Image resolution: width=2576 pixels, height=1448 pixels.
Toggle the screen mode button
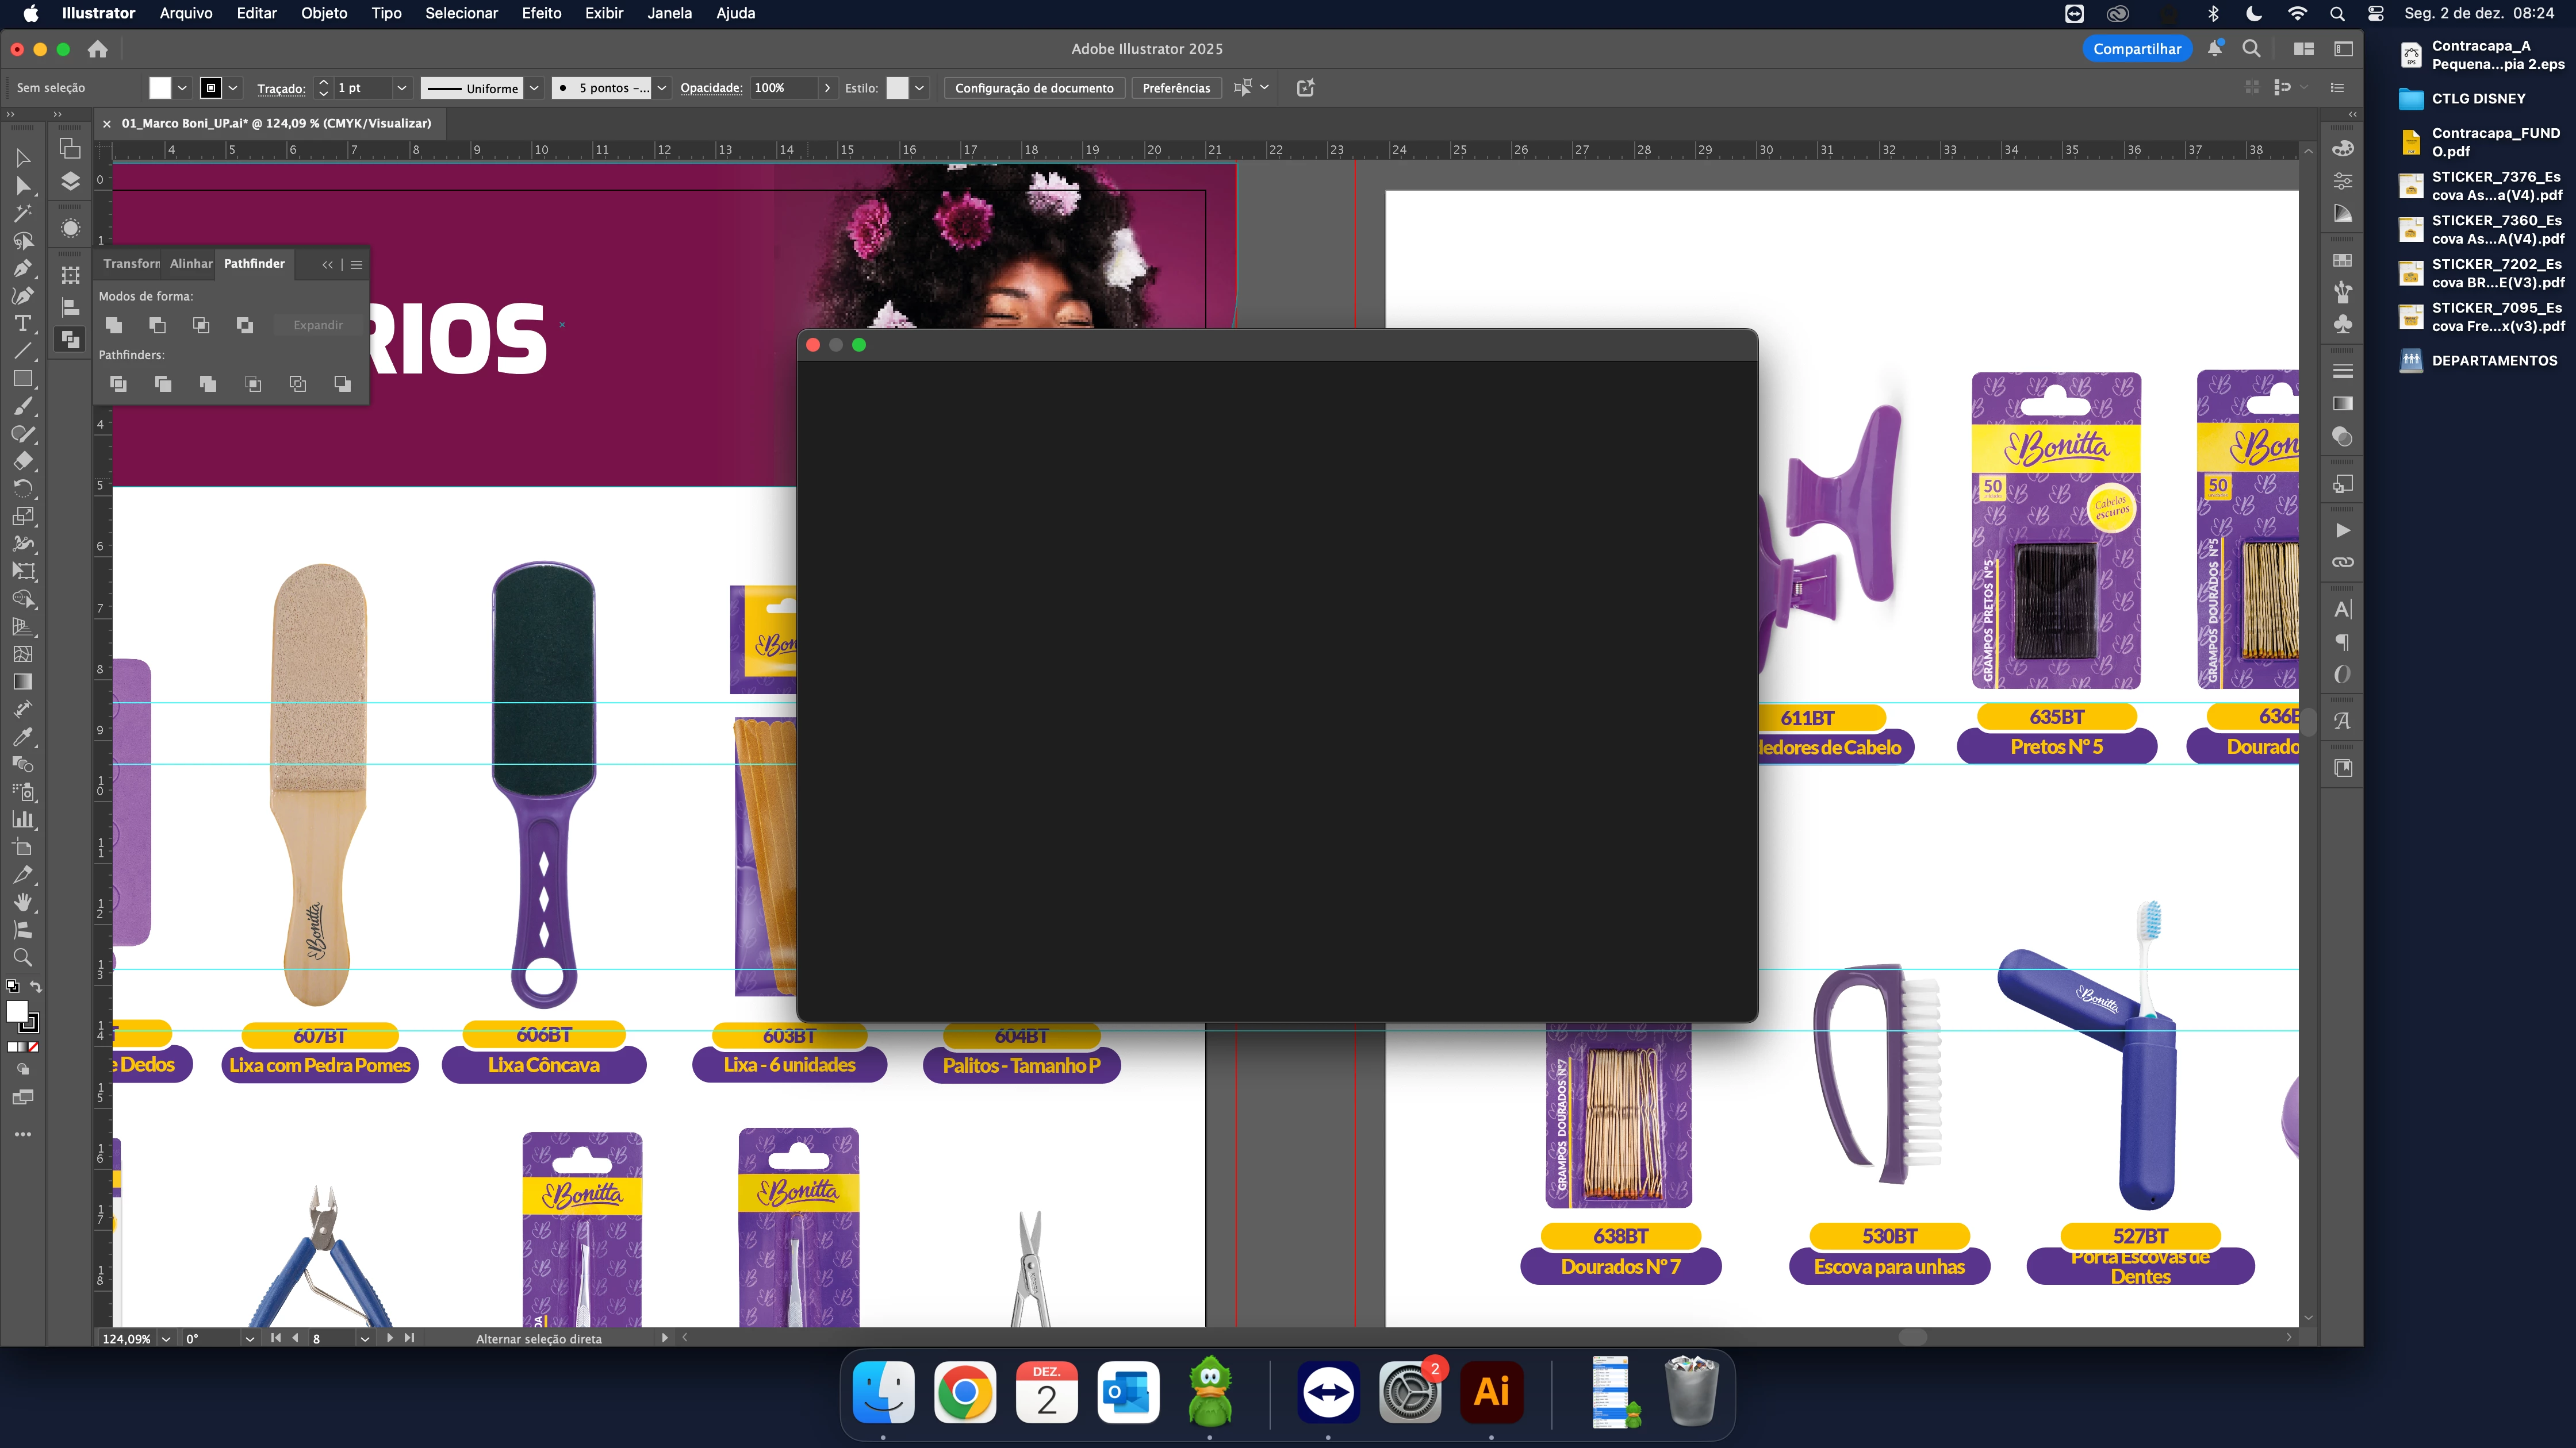click(22, 1097)
